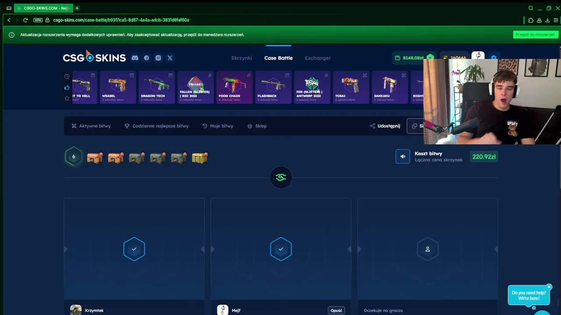561x315 pixels.
Task: Click Przejdź do rozszerzeń button
Action: 535,35
